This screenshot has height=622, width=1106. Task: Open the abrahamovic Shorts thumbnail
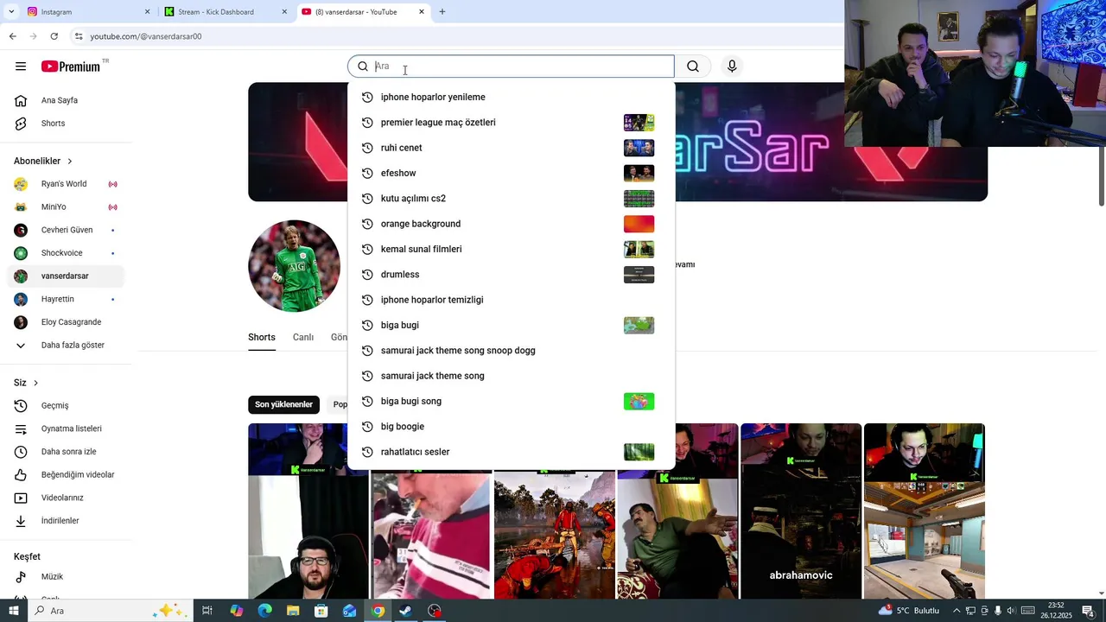(801, 511)
